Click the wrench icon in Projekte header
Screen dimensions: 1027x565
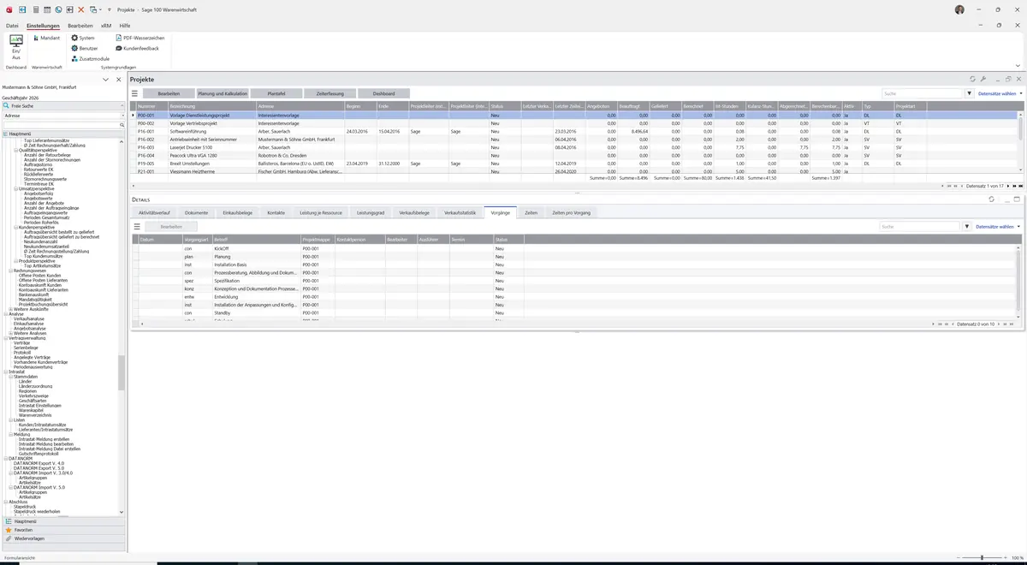coord(983,79)
